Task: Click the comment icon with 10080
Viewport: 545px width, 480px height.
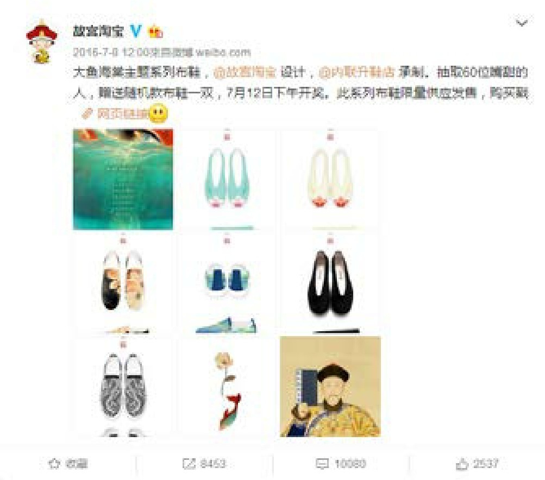Action: 322,464
